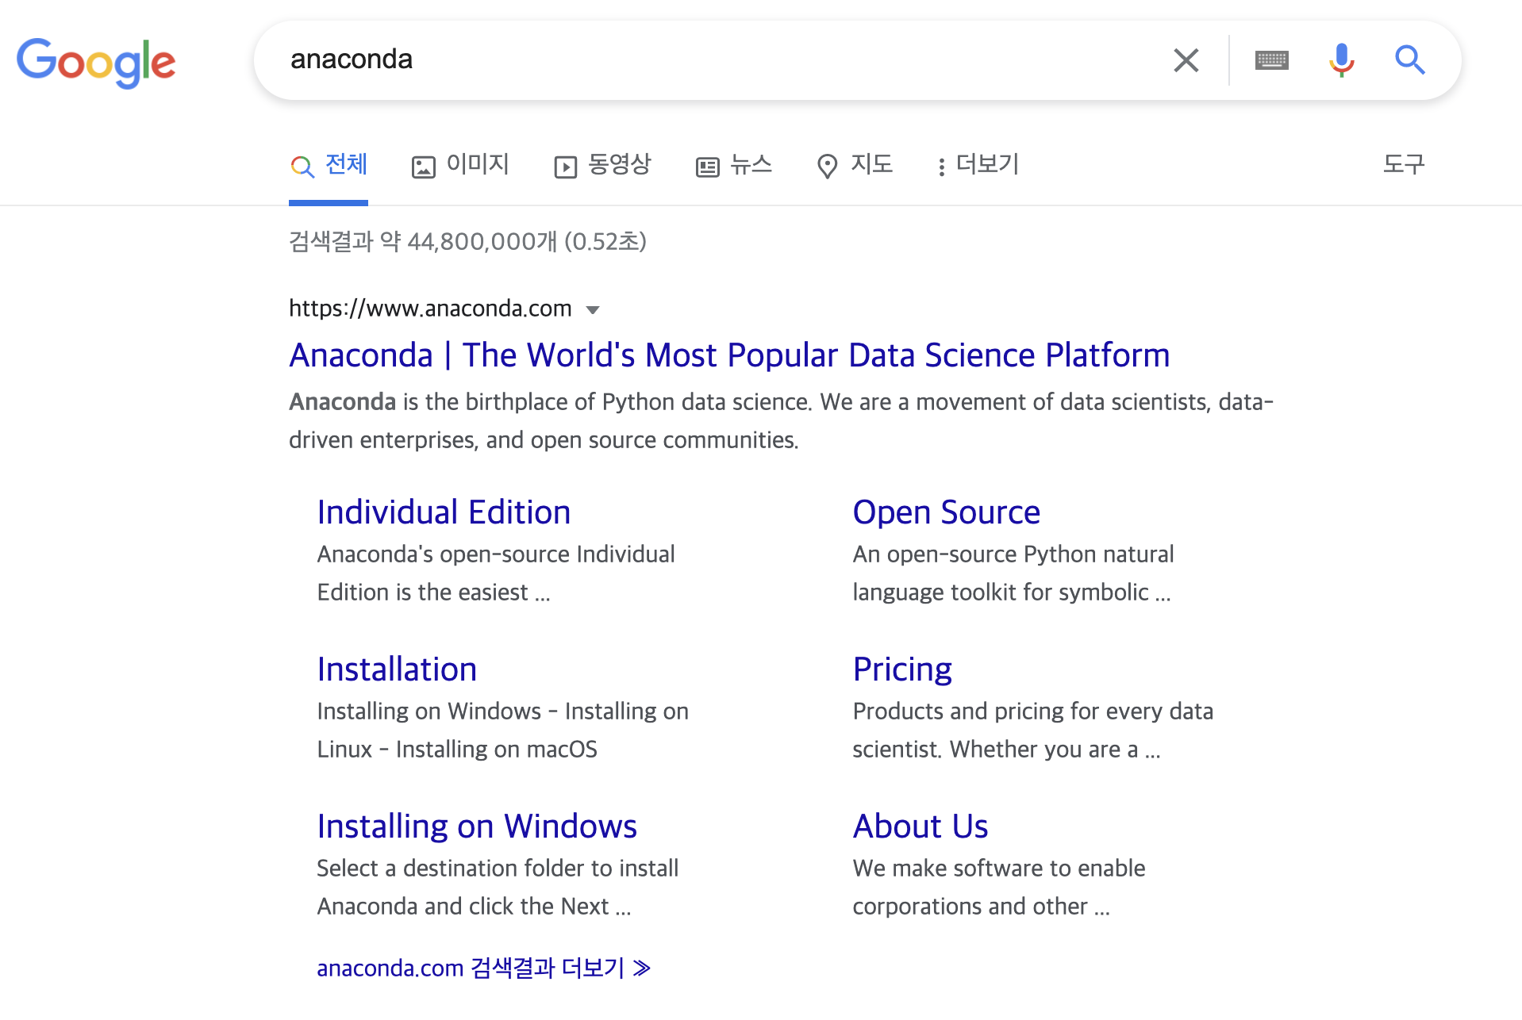Click the "Products and pricing for every data" description

pyautogui.click(x=1032, y=711)
